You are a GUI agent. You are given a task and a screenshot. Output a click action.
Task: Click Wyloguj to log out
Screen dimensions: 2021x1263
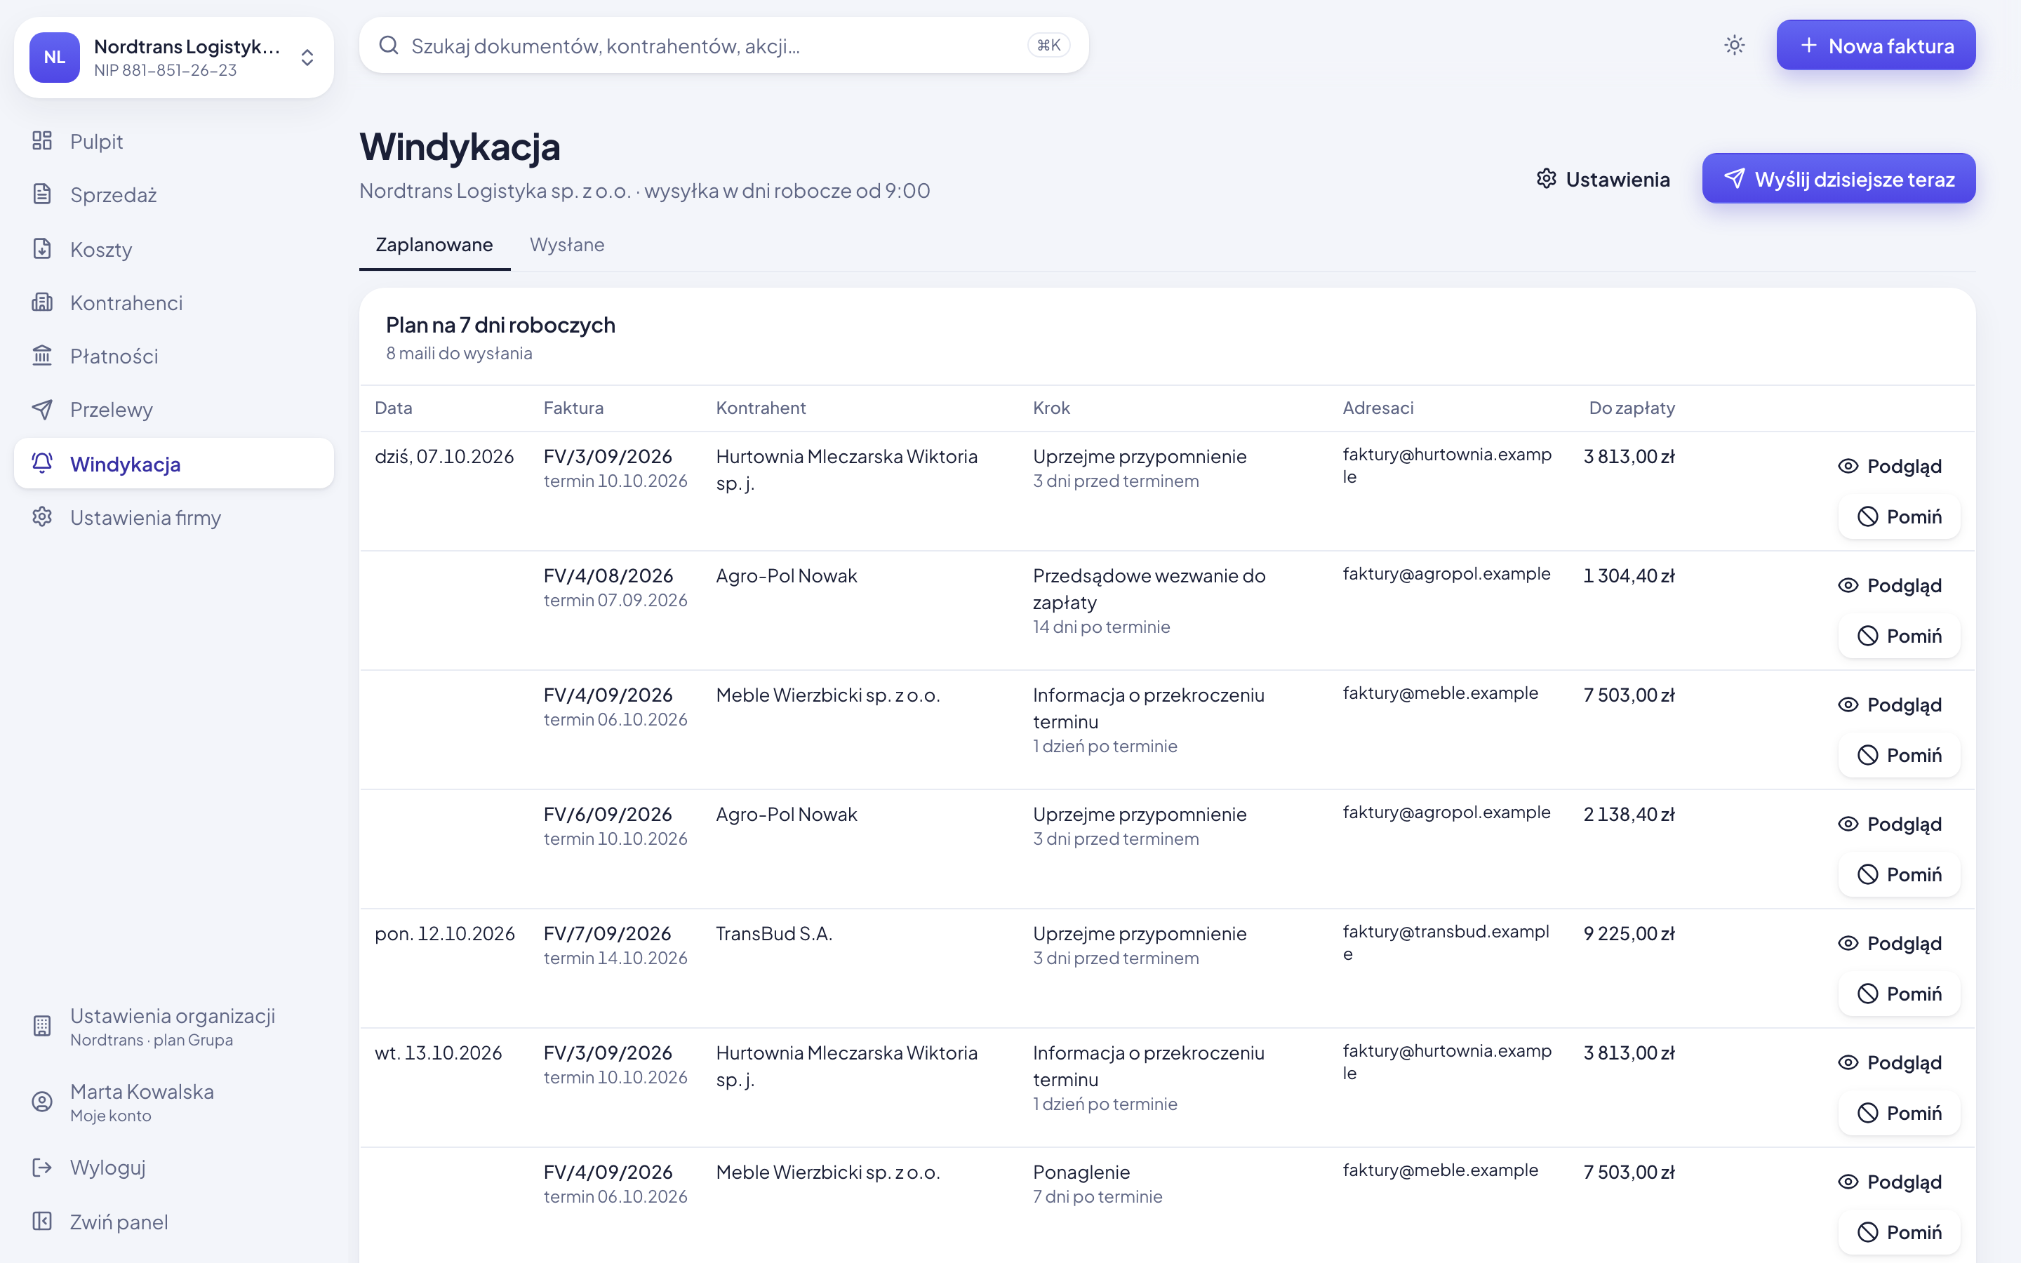pyautogui.click(x=174, y=1168)
